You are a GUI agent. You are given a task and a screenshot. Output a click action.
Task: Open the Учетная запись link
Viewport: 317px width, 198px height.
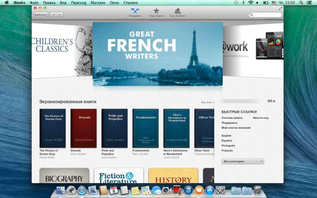tap(232, 118)
